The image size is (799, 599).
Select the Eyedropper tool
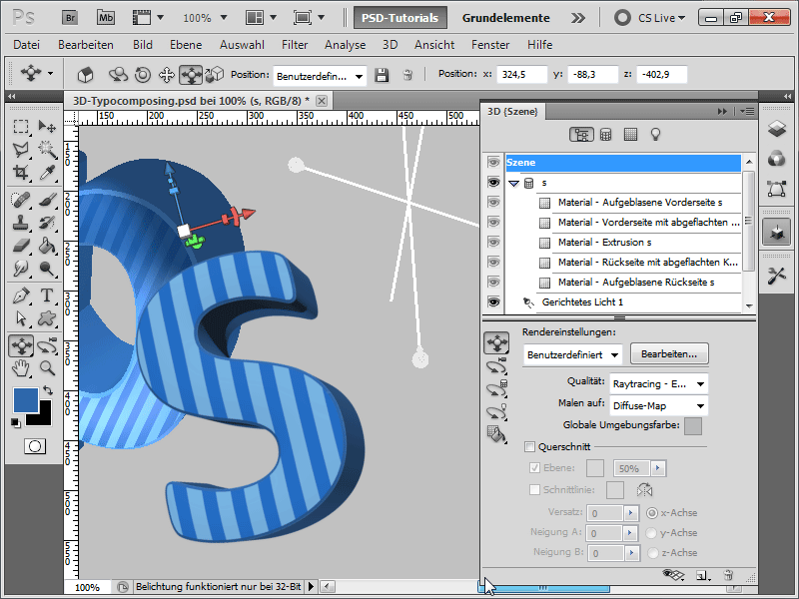click(47, 172)
